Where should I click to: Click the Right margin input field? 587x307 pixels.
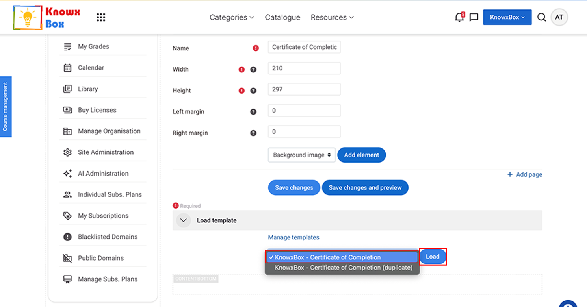tap(304, 132)
